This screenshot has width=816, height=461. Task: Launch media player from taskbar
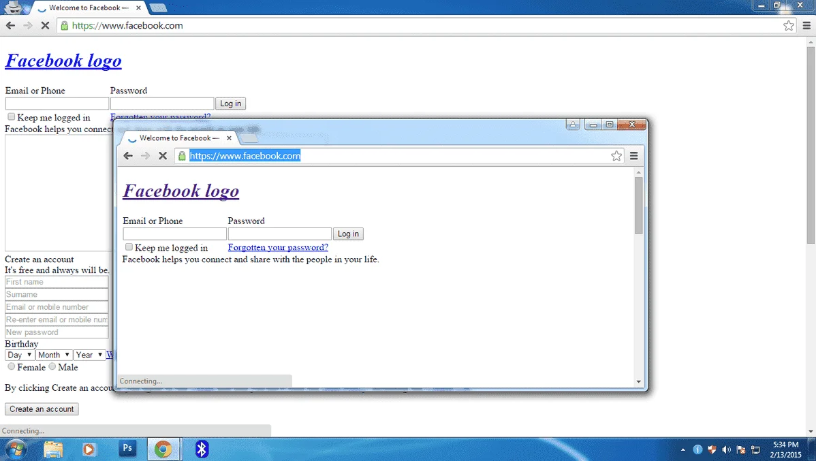point(89,449)
